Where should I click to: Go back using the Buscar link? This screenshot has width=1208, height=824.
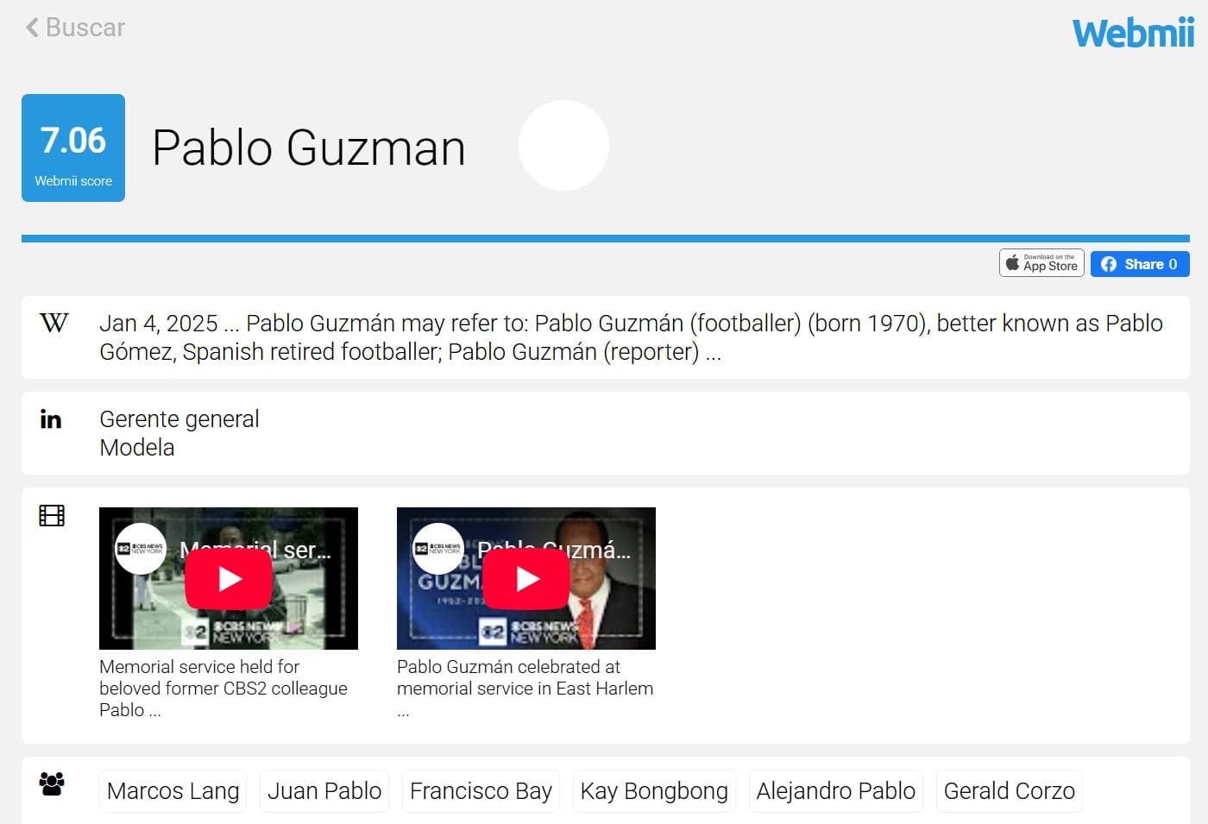point(75,28)
